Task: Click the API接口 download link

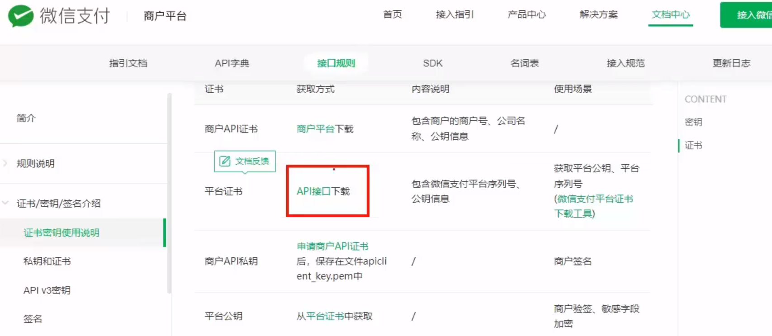Action: 314,191
